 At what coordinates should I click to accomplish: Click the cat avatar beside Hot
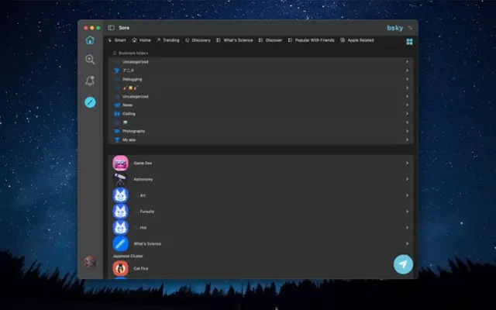tap(121, 228)
